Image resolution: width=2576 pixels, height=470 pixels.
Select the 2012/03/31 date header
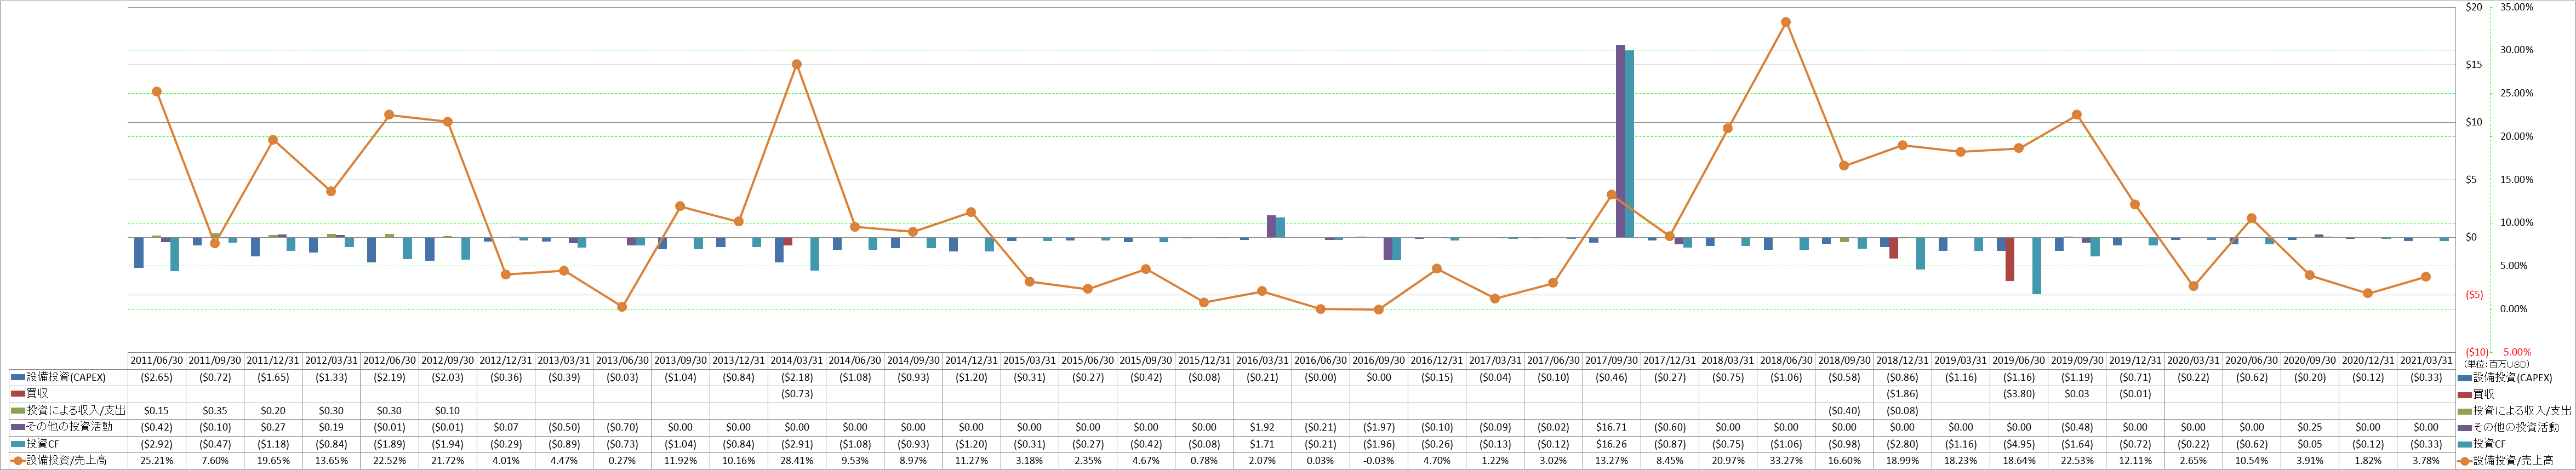click(x=331, y=361)
